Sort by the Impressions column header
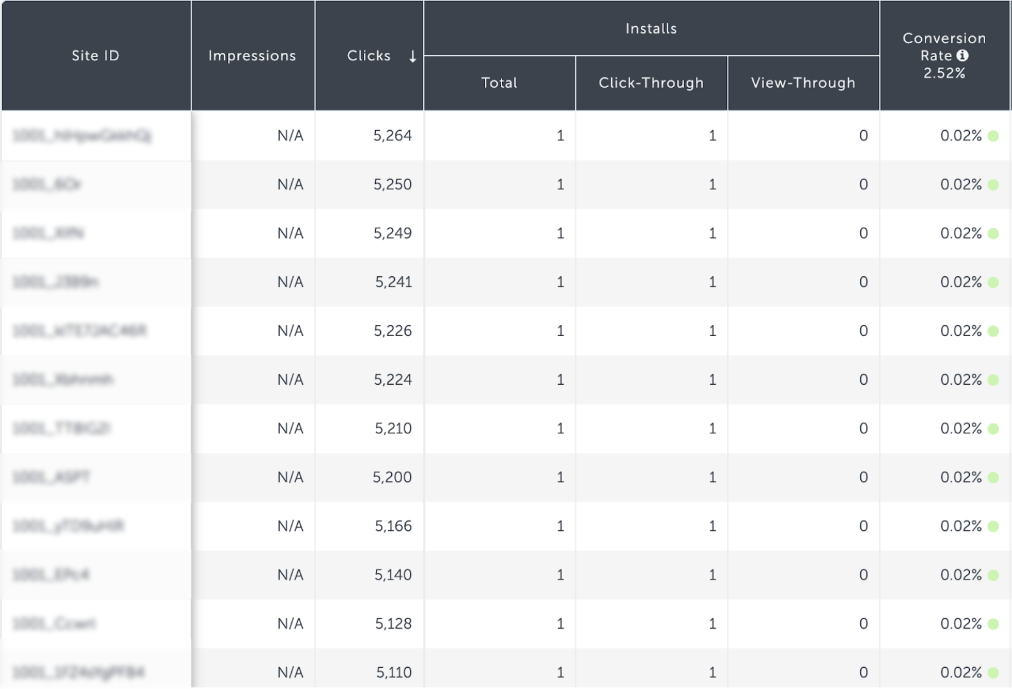 pos(252,55)
